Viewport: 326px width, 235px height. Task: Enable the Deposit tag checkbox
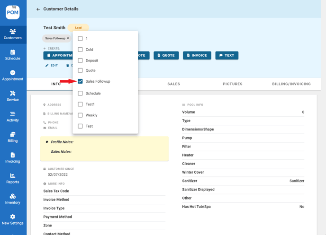81,61
